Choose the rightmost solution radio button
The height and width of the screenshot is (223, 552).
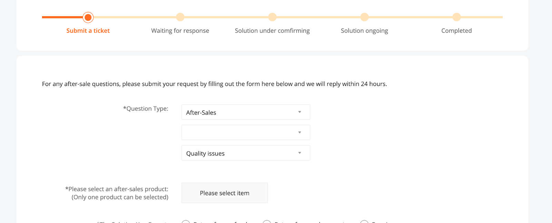pyautogui.click(x=364, y=222)
